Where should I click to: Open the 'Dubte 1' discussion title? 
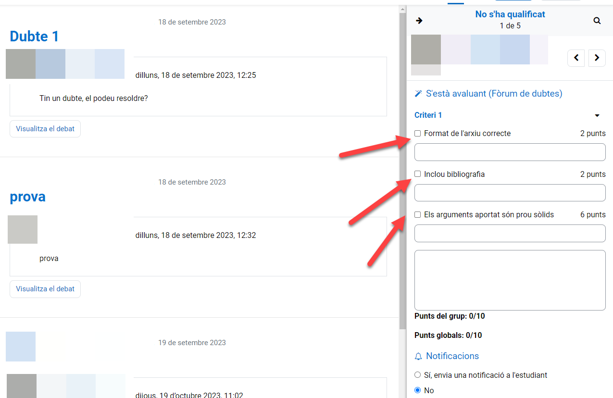34,37
